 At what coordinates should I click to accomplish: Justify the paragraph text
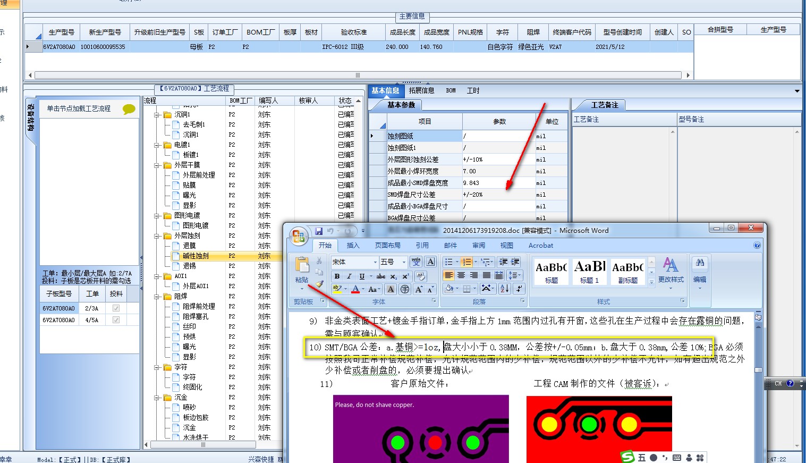486,275
